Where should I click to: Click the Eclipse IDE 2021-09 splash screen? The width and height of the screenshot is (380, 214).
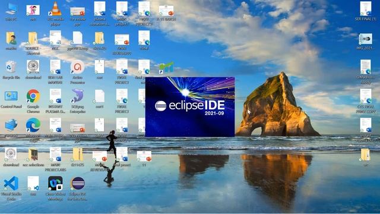[190, 107]
